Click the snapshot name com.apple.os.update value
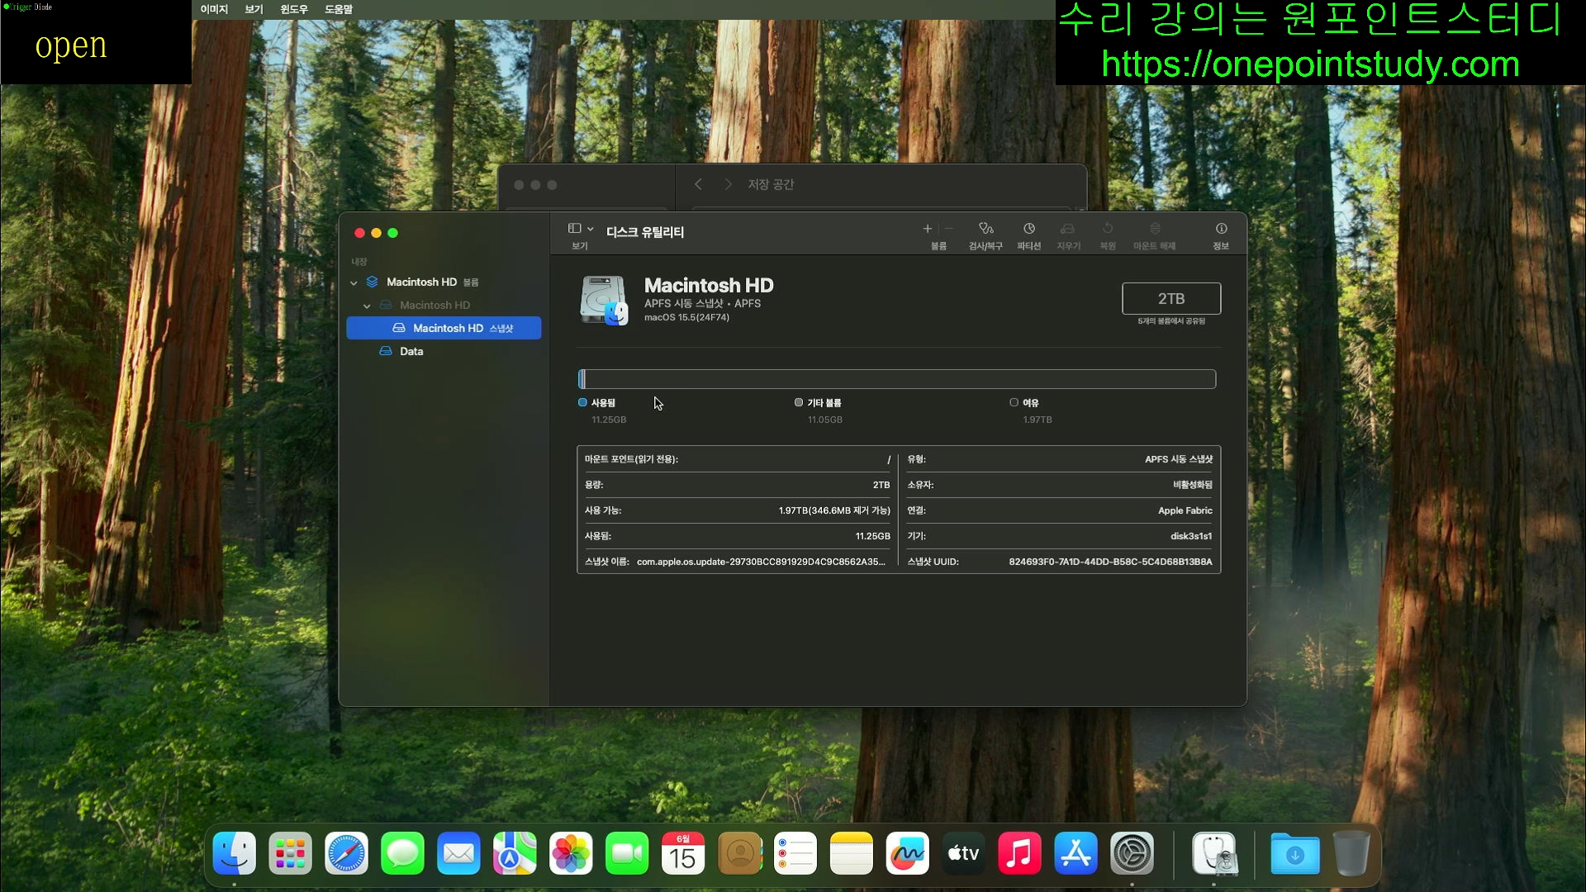Viewport: 1586px width, 892px height. (761, 562)
